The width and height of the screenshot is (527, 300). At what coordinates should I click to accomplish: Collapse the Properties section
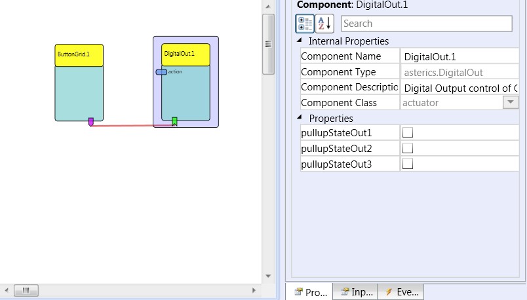[x=300, y=117]
